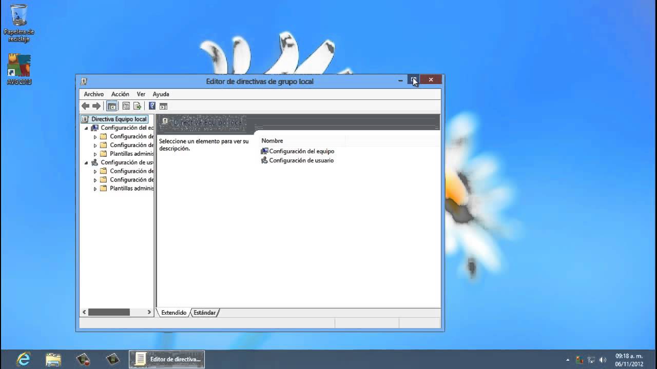
Task: Expand Plantillas administrativas under Configuración del equipo
Action: [x=95, y=154]
